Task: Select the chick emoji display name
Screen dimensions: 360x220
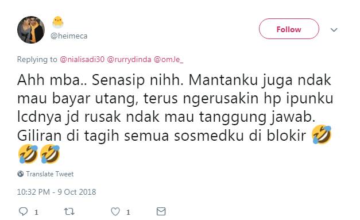Action: point(57,22)
